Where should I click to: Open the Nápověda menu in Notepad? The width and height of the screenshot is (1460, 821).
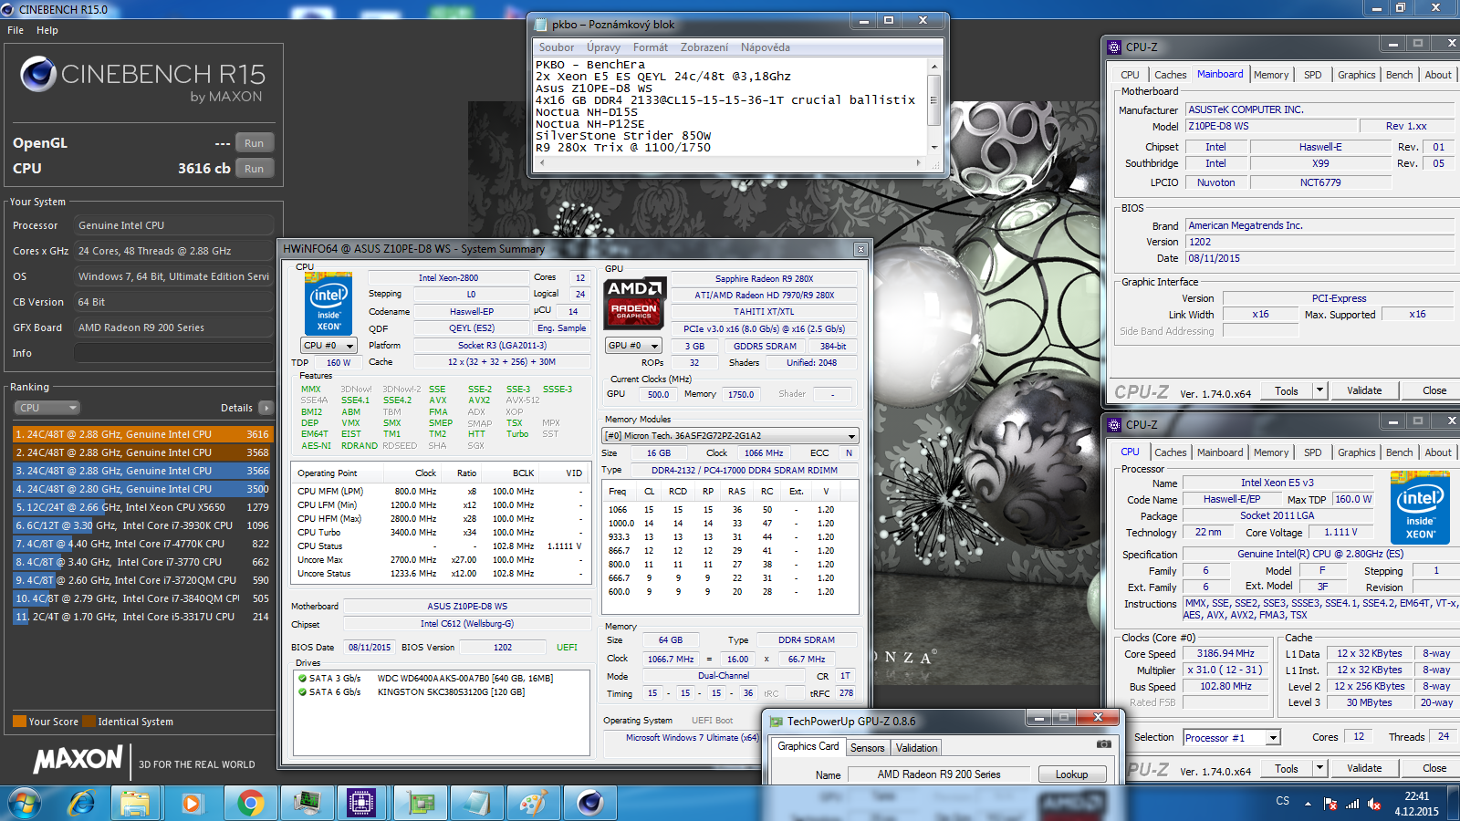(x=766, y=47)
